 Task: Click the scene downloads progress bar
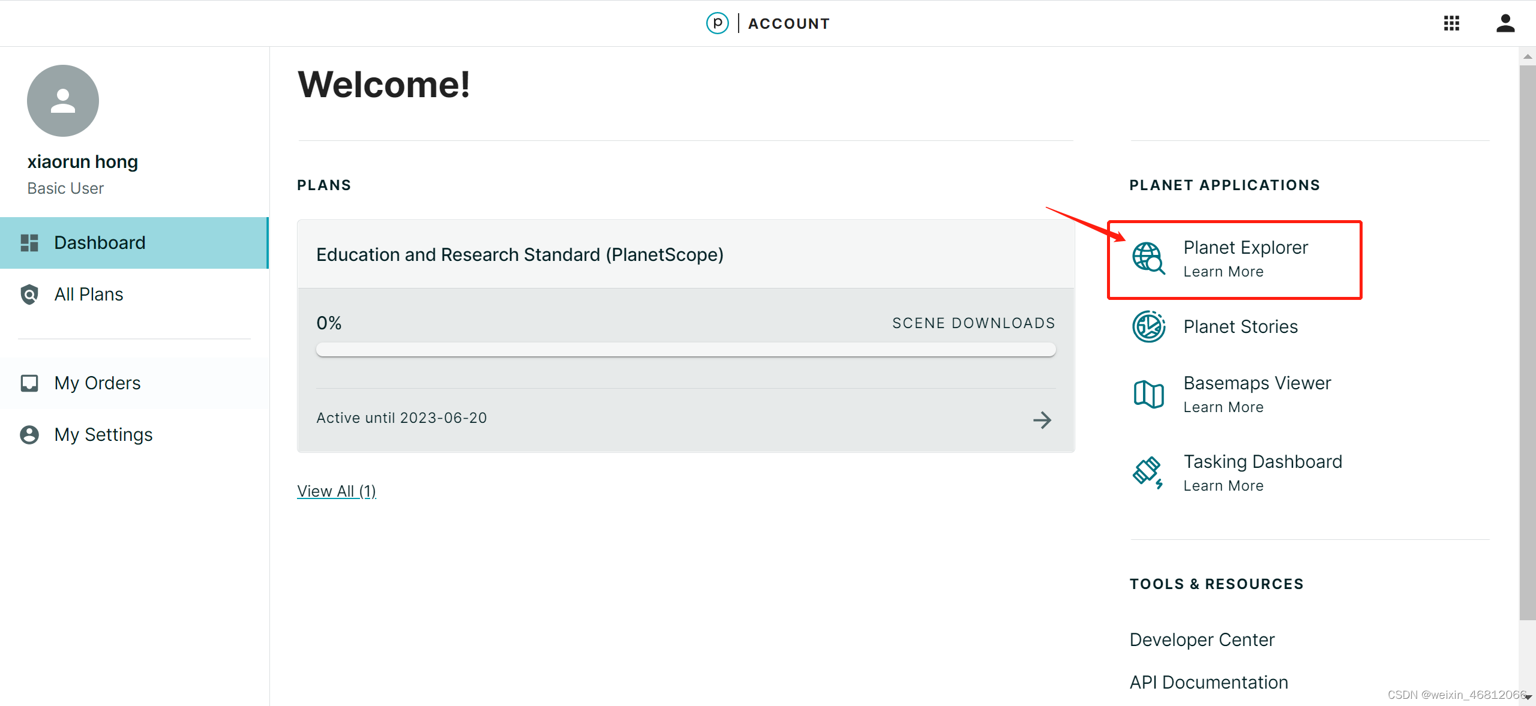[686, 350]
